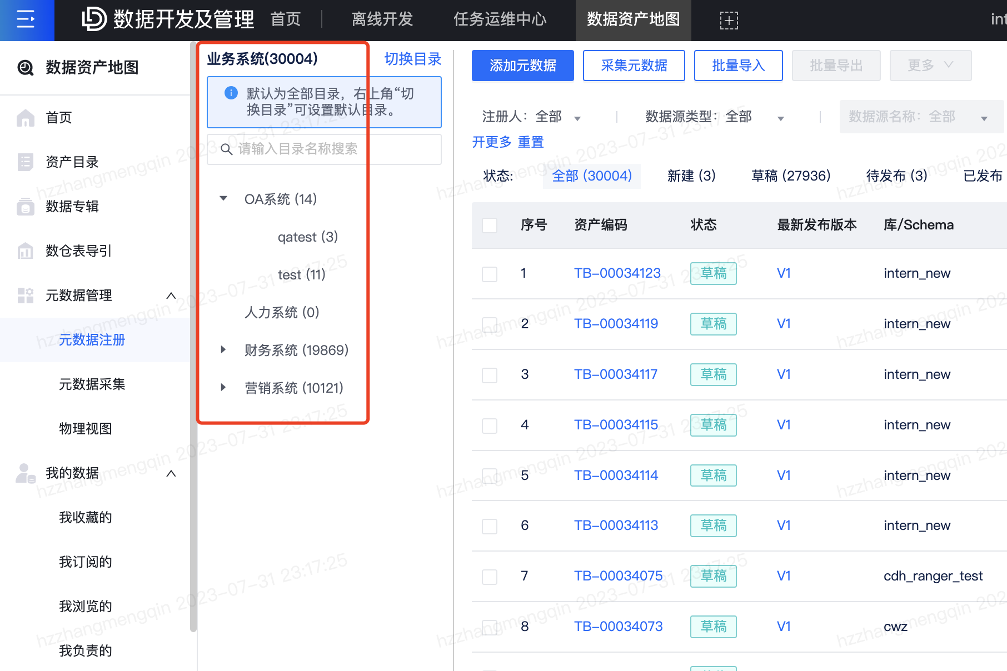Click the 资产目录 catalog icon

click(x=26, y=162)
